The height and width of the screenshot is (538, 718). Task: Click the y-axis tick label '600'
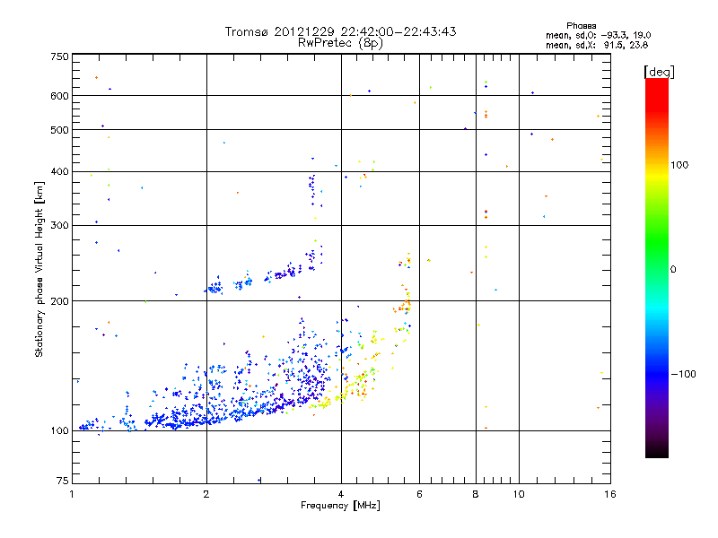59,96
